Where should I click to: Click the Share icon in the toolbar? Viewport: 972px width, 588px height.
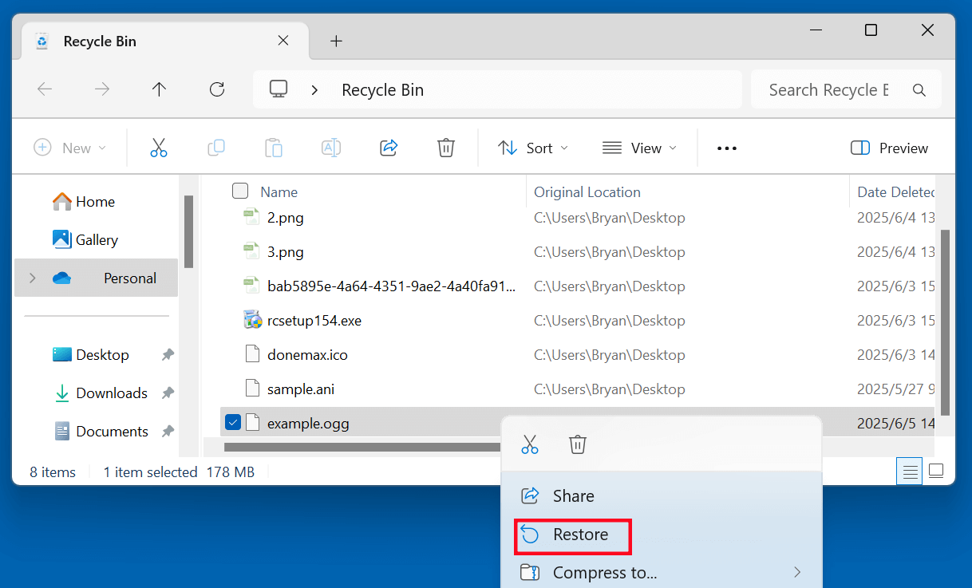point(388,148)
